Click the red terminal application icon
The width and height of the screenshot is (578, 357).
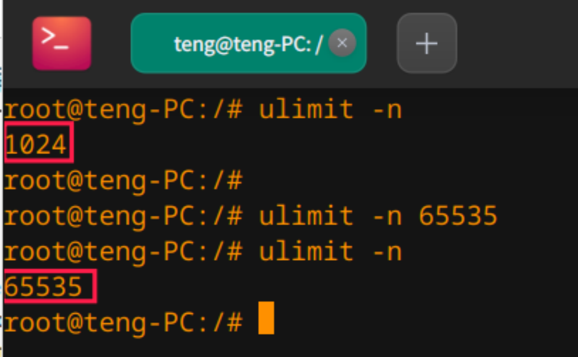click(61, 43)
